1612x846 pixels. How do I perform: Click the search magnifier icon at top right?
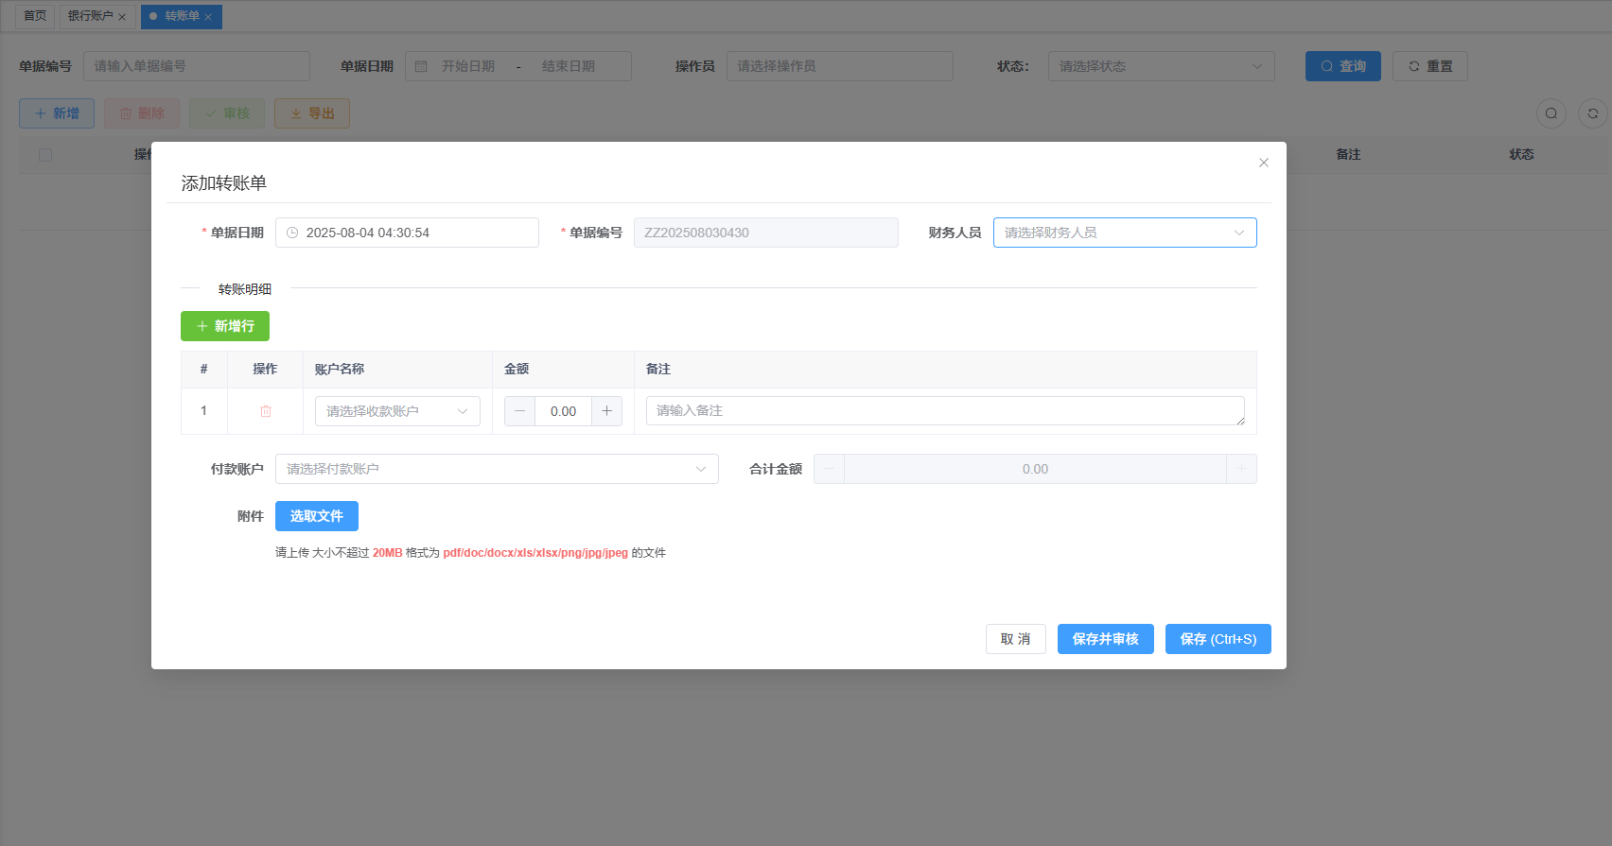pos(1551,113)
